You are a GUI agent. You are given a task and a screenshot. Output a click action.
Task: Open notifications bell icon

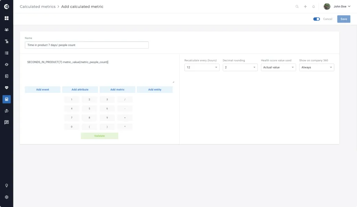[x=313, y=7]
